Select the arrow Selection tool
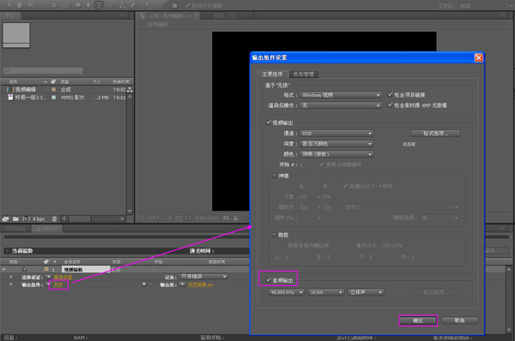This screenshot has width=515, height=341. tap(9, 4)
